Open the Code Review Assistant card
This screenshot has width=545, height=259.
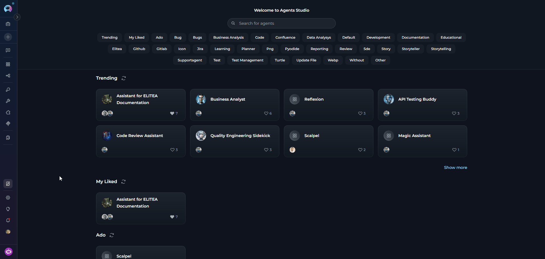coord(141,141)
